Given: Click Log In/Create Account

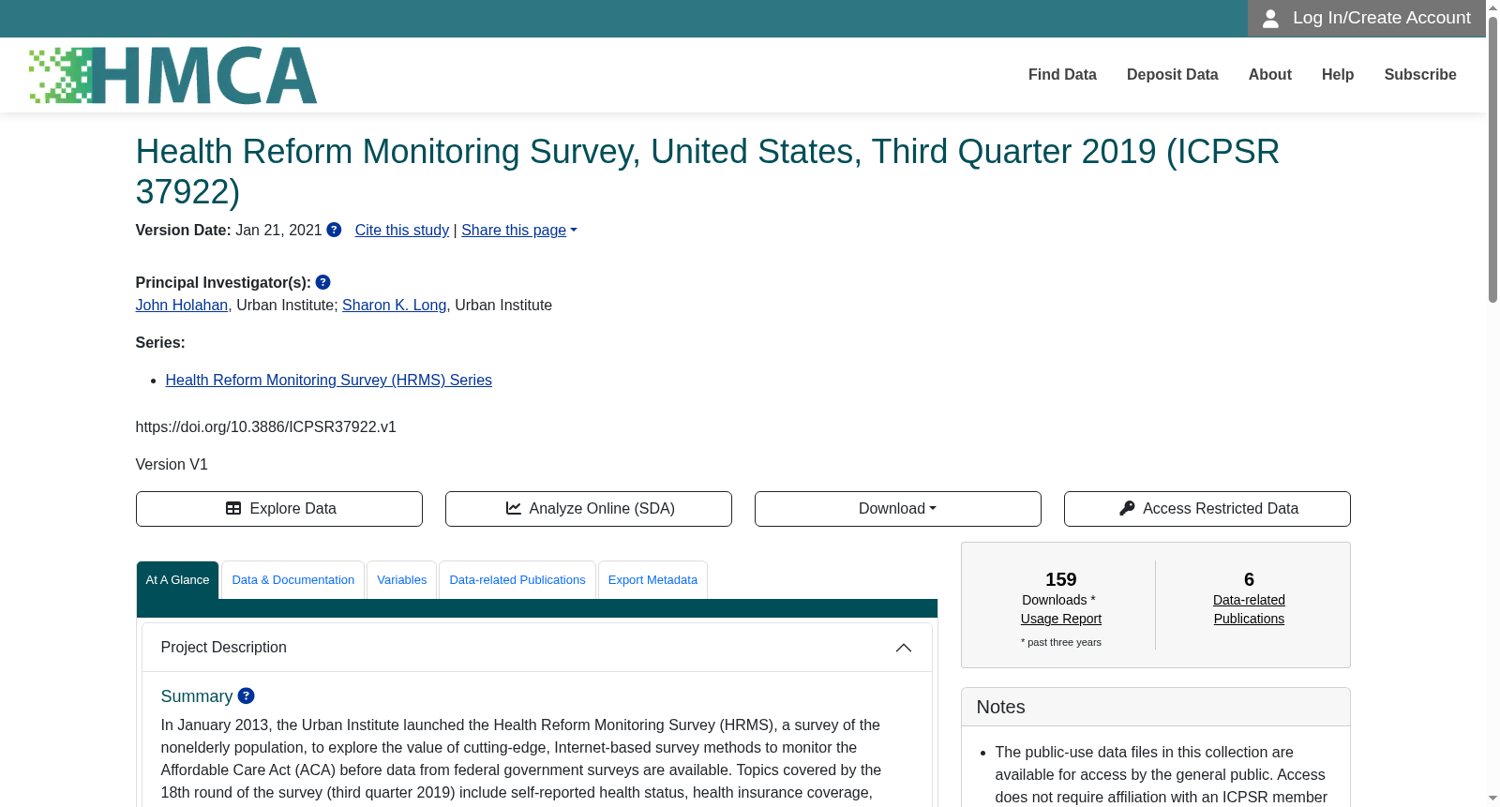Looking at the screenshot, I should point(1367,19).
